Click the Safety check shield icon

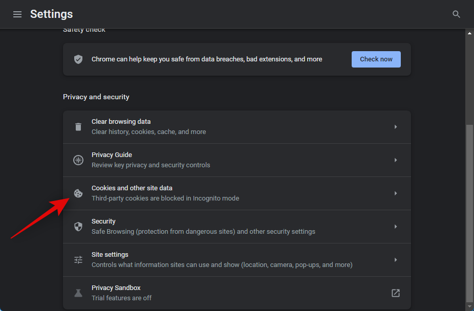pyautogui.click(x=78, y=59)
